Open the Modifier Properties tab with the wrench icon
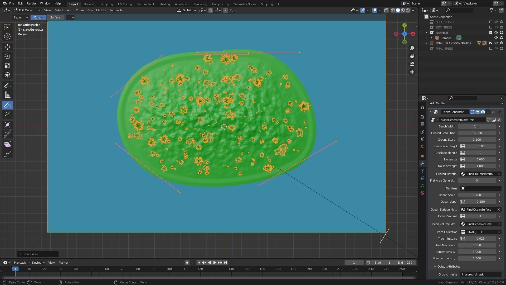 coord(422,164)
